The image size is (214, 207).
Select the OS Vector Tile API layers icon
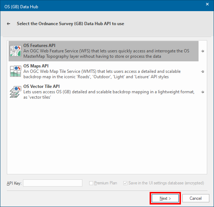(x=15, y=92)
